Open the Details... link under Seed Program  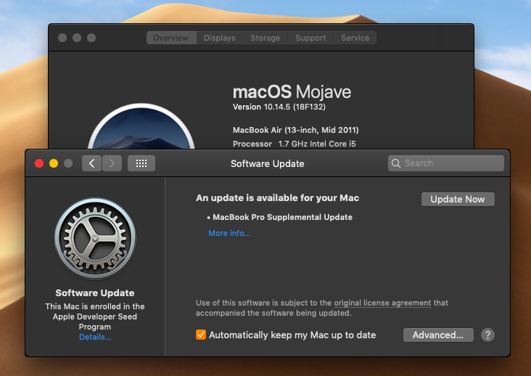[95, 337]
